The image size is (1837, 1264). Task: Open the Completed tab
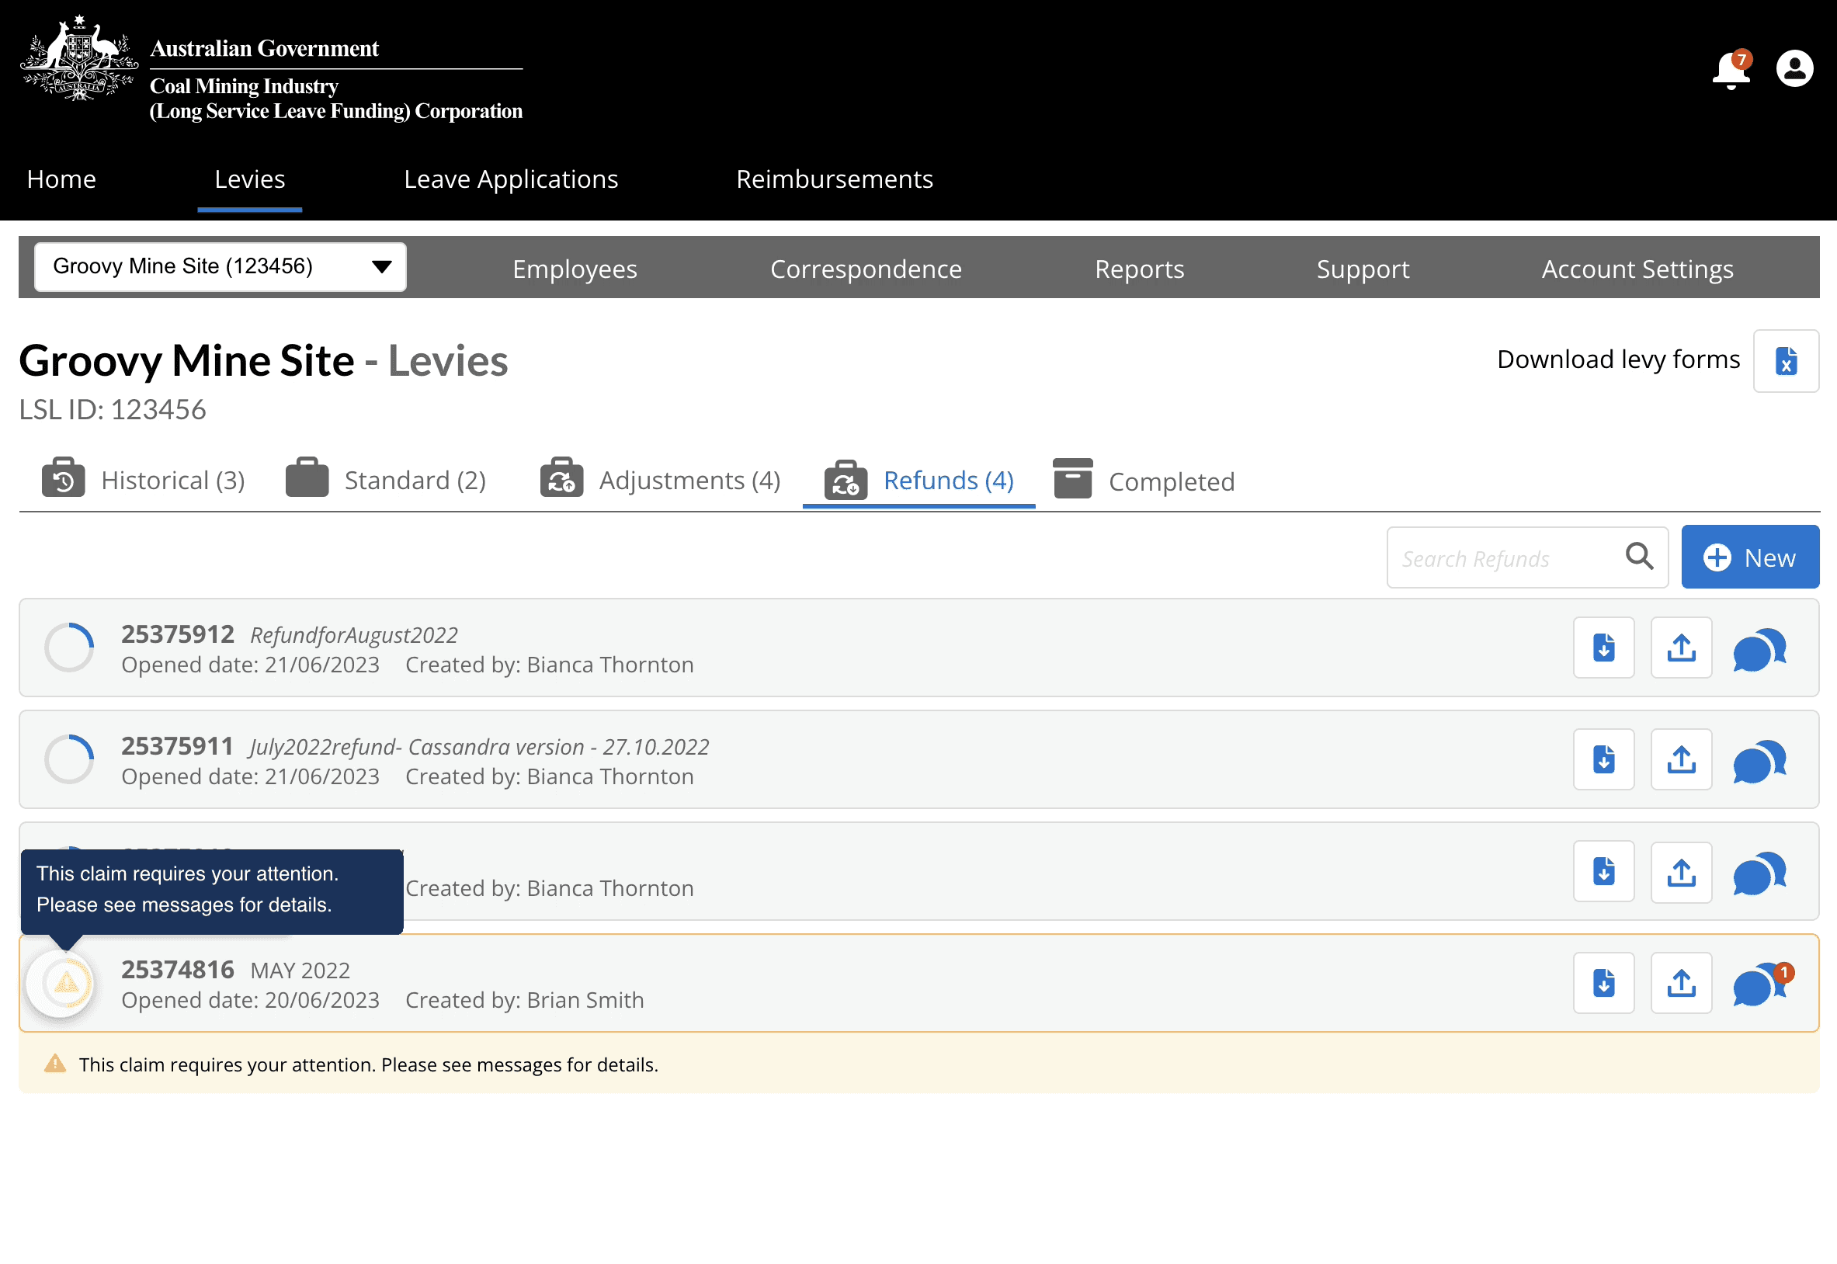click(1144, 481)
